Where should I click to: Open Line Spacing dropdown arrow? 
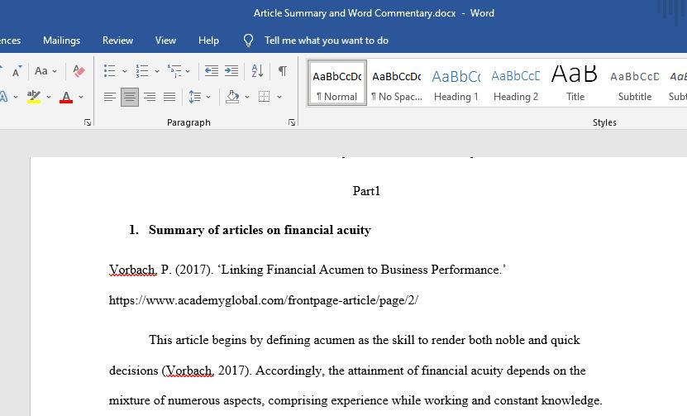208,97
